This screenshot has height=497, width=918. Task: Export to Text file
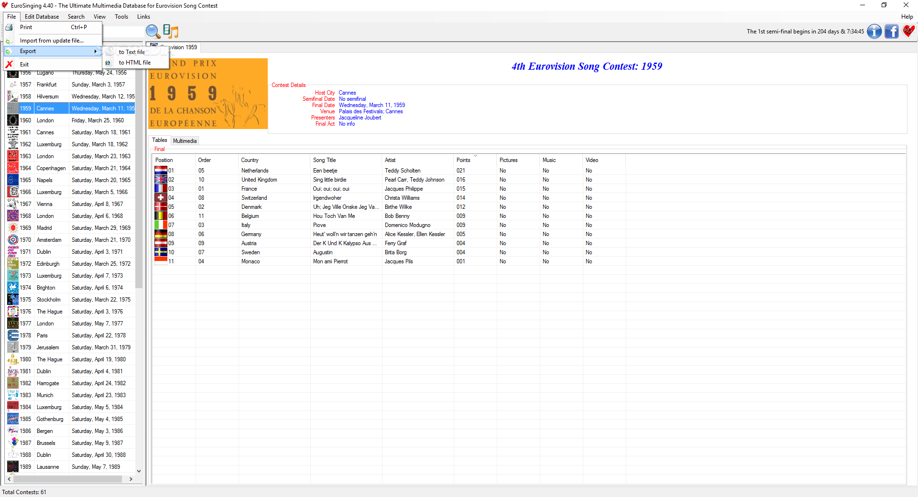[136, 52]
